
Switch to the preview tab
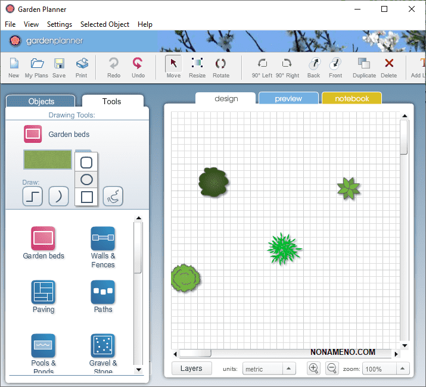tap(288, 99)
